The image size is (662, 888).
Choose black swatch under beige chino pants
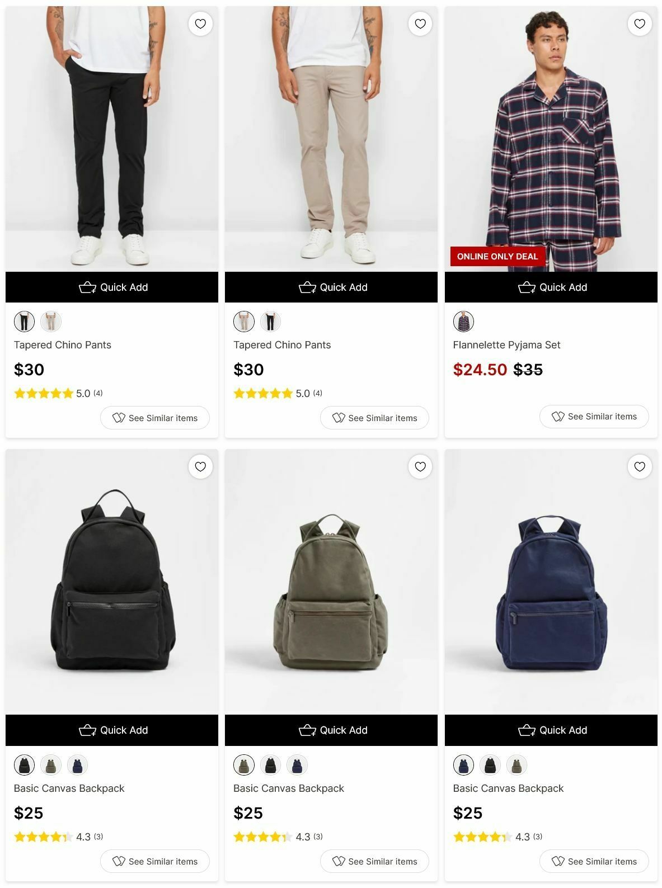point(270,322)
